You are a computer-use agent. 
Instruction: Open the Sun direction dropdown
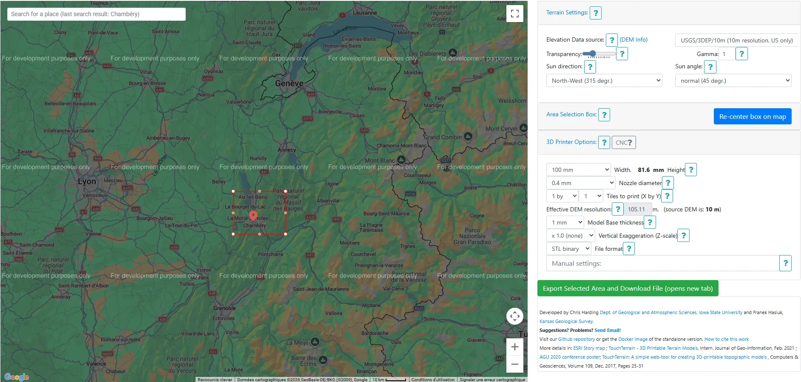(x=604, y=80)
